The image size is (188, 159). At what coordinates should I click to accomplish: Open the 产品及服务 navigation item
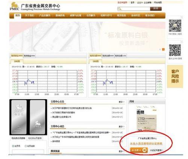point(45,15)
